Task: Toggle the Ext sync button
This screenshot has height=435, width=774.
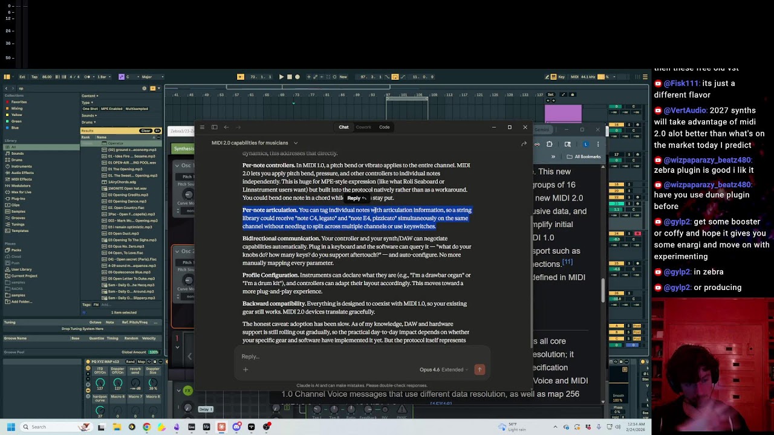Action: tap(22, 77)
